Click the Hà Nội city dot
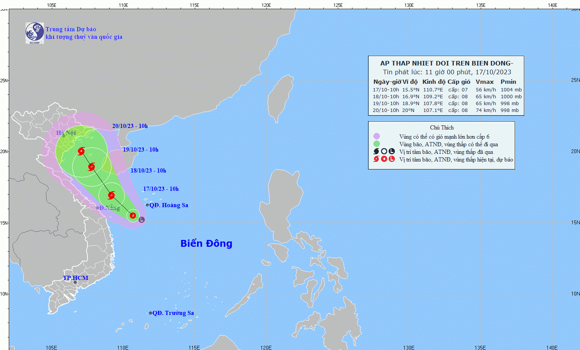580x350 pixels. (x=64, y=136)
